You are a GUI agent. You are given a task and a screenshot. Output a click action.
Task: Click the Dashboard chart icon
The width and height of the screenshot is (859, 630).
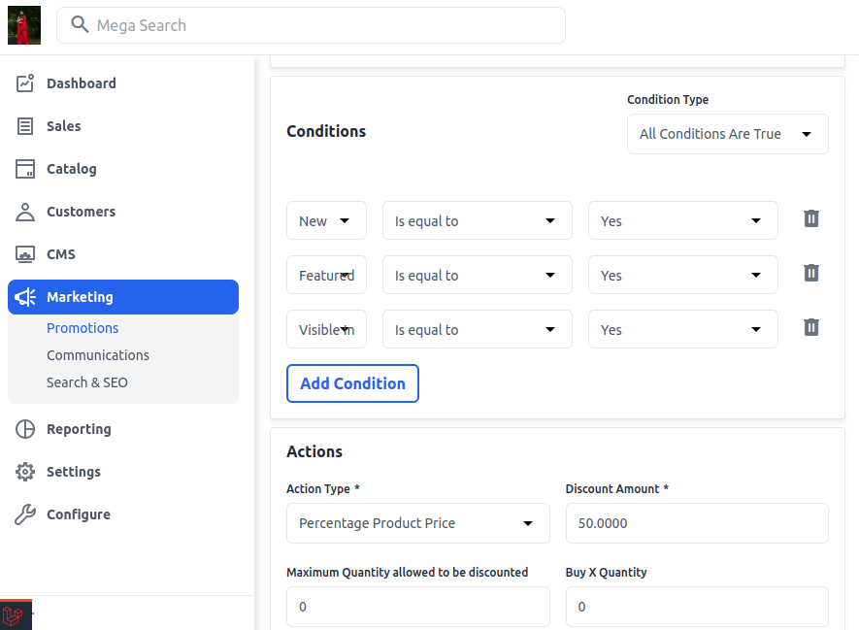24,83
